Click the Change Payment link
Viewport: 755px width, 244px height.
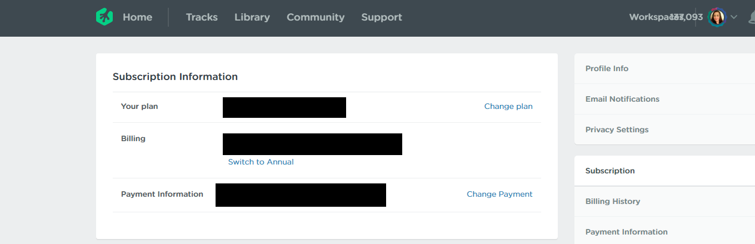point(499,194)
